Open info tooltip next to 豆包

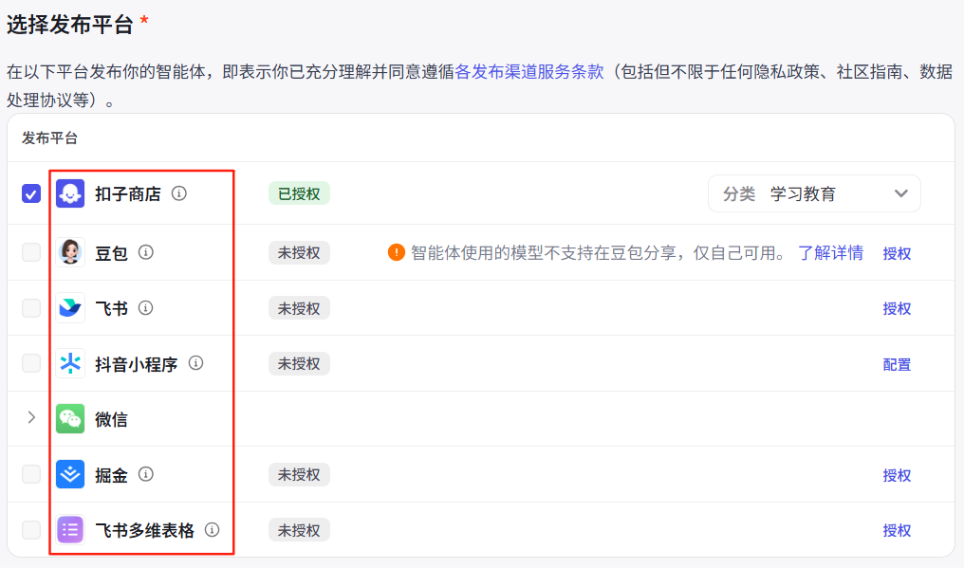click(x=146, y=252)
